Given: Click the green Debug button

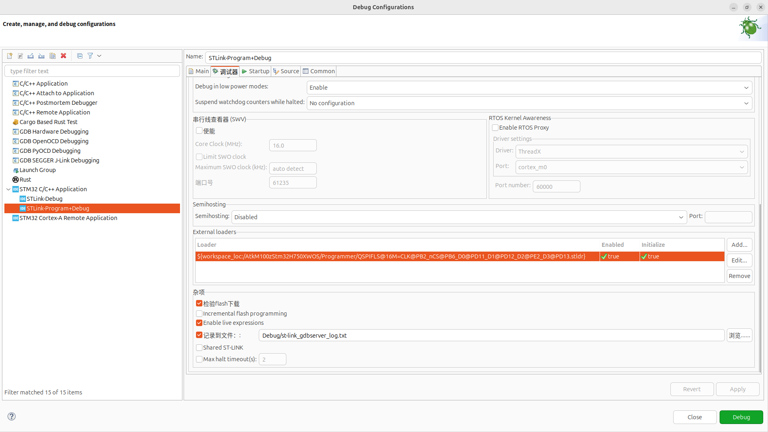Looking at the screenshot, I should pyautogui.click(x=741, y=417).
